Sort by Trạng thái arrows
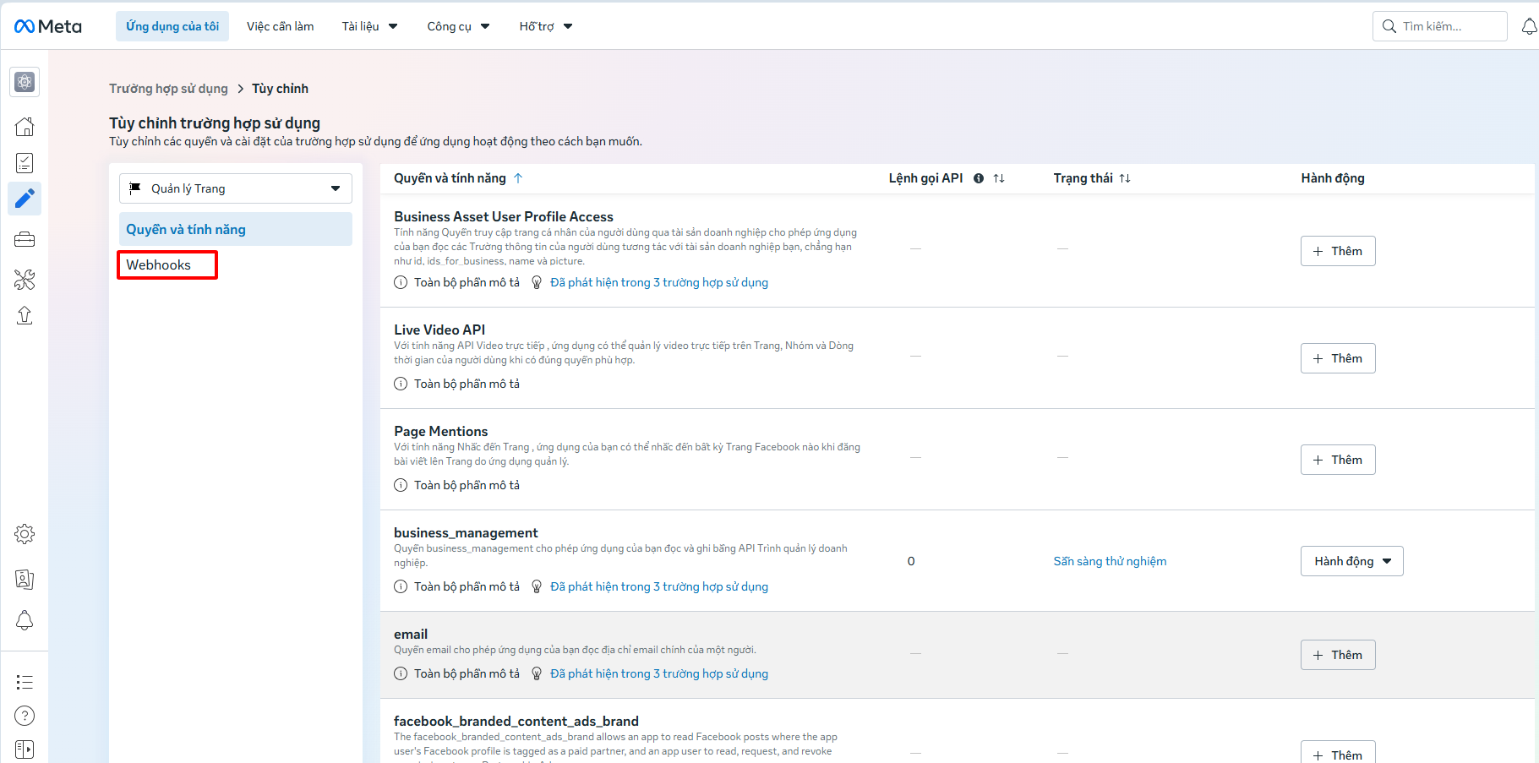Viewport: 1539px width, 763px height. (x=1125, y=178)
